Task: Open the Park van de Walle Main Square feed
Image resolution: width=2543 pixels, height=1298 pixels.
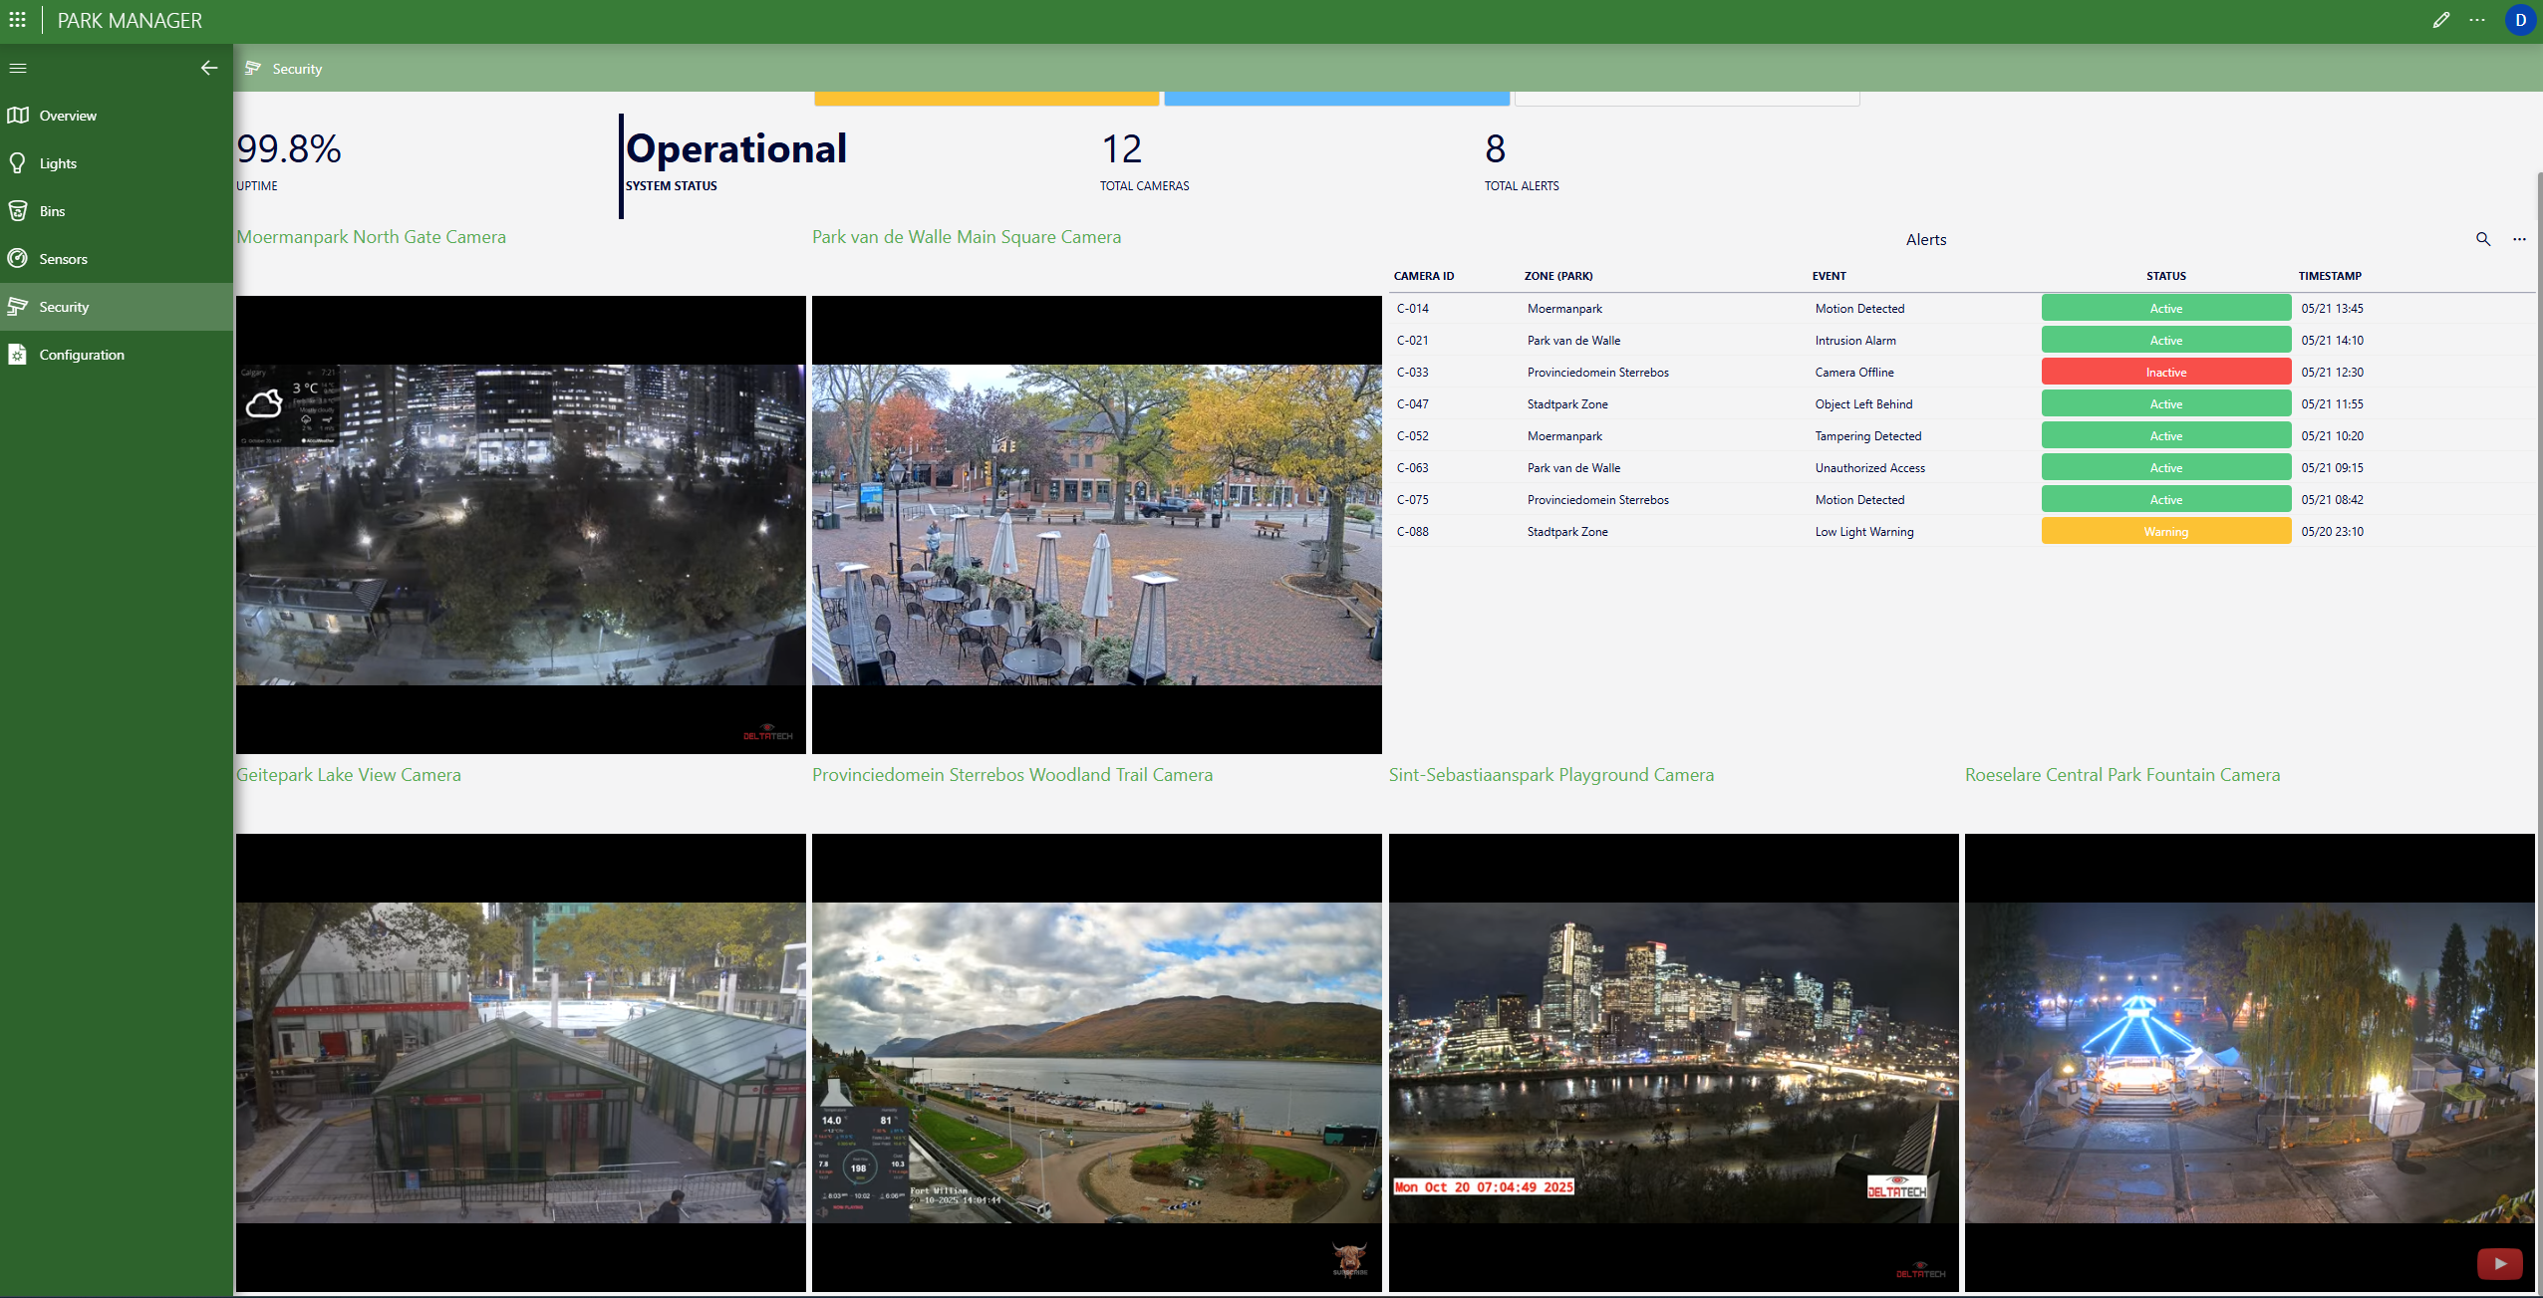Action: pyautogui.click(x=1096, y=525)
